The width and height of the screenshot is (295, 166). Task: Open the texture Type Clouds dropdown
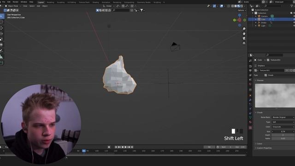point(279,75)
